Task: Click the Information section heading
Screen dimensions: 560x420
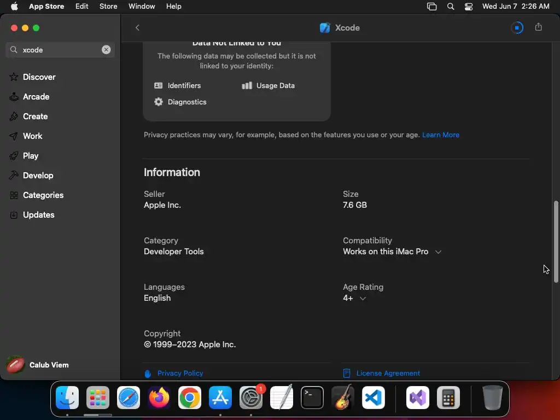Action: click(172, 172)
